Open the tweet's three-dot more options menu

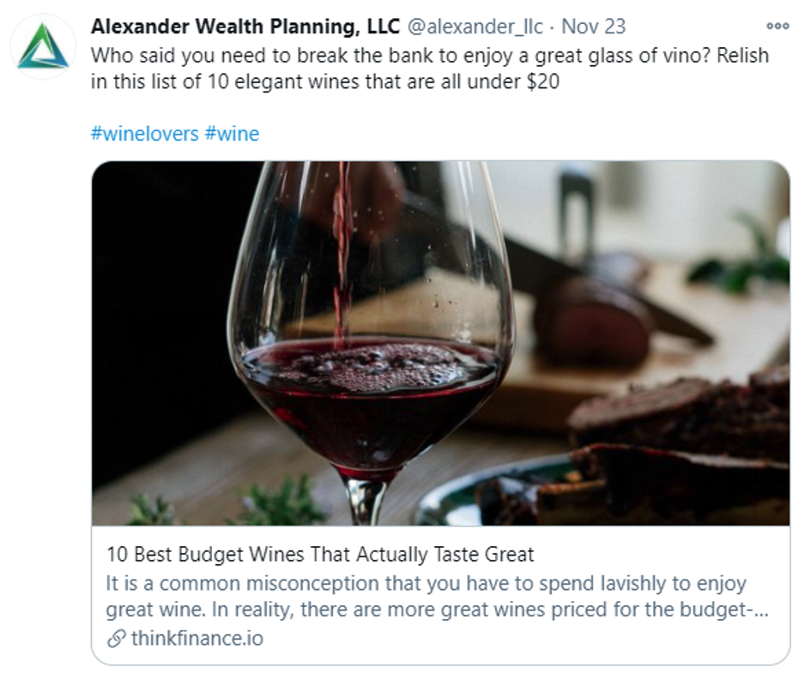coord(777,26)
